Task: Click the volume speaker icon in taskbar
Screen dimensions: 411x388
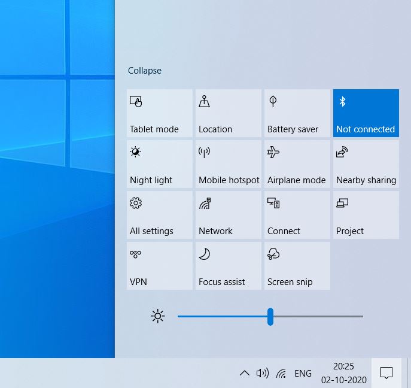Action: coord(262,374)
